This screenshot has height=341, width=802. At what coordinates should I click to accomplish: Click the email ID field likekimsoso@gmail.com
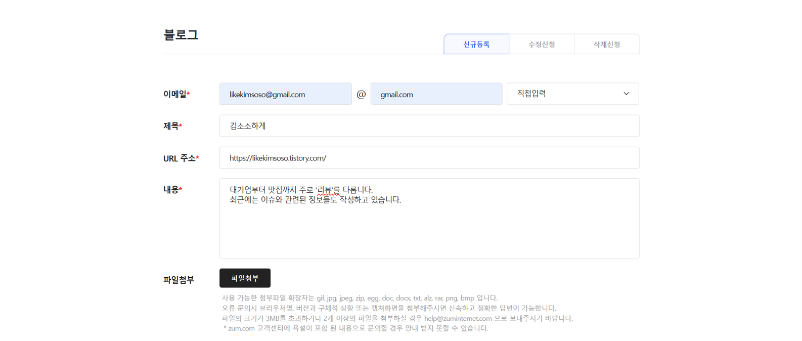[x=285, y=94]
